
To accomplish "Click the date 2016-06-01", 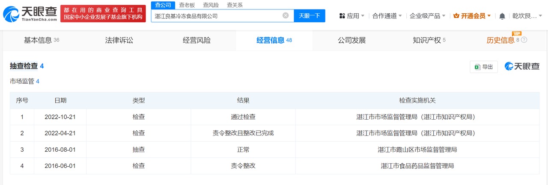I will 60,165.
